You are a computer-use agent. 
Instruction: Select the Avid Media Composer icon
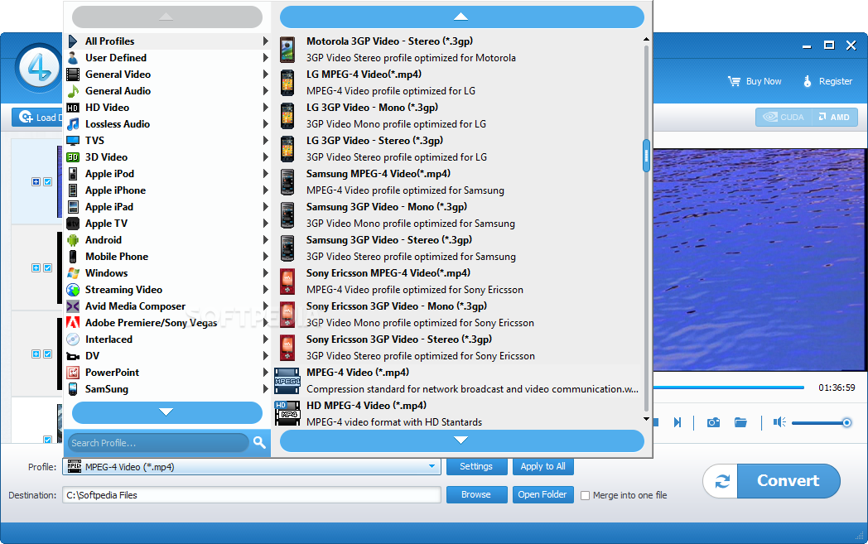coord(73,306)
